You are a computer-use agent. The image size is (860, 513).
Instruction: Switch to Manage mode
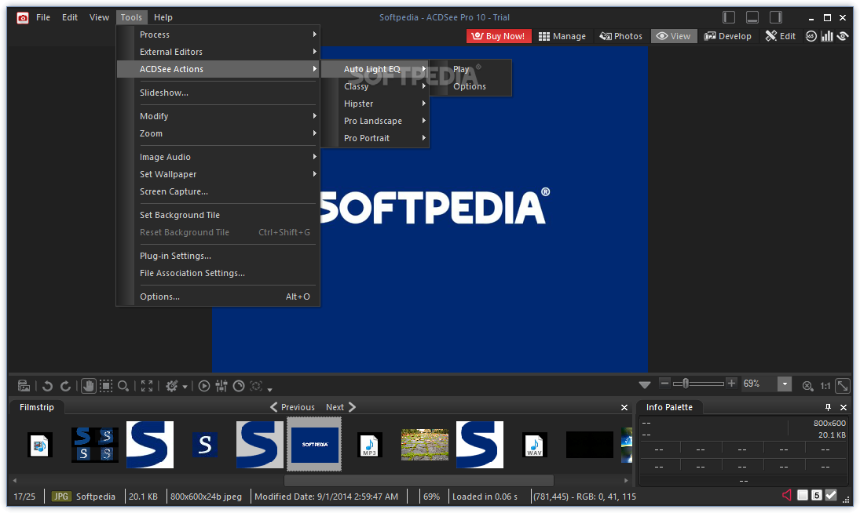pos(562,36)
